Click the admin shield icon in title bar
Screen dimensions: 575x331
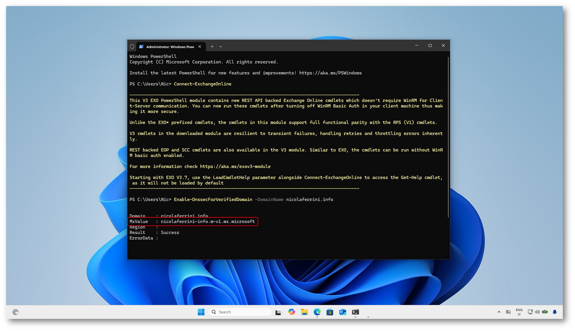tap(132, 47)
